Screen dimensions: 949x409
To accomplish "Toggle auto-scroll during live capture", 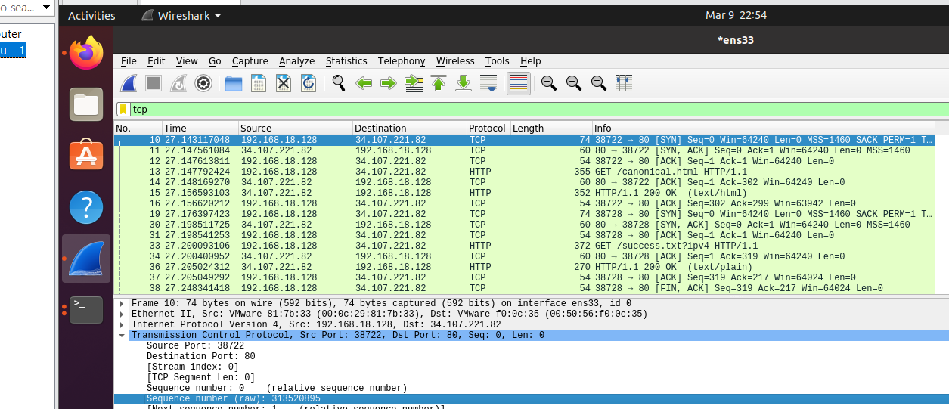I will point(488,83).
